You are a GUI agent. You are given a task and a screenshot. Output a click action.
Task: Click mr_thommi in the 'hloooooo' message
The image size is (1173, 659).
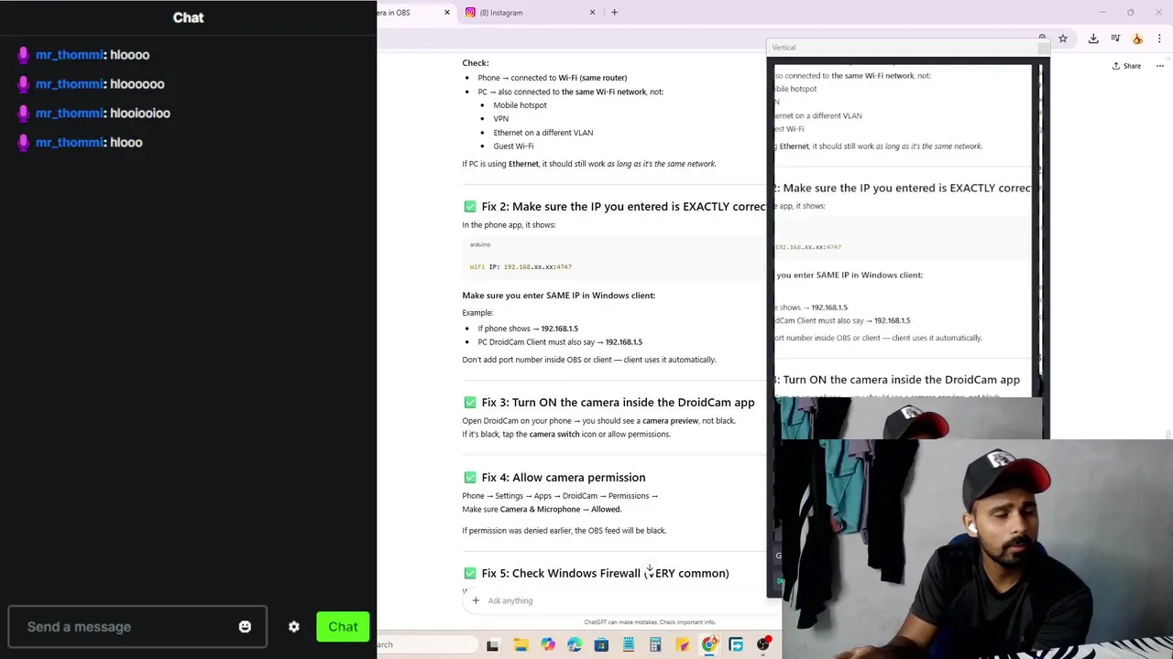tap(70, 84)
